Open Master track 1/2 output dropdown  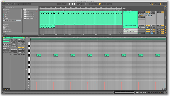(141, 33)
